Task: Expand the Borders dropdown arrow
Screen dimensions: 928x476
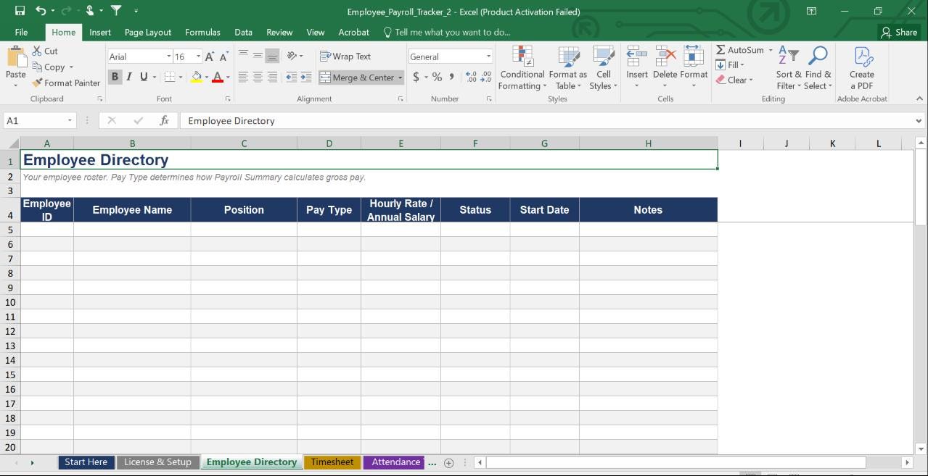Action: pos(181,77)
